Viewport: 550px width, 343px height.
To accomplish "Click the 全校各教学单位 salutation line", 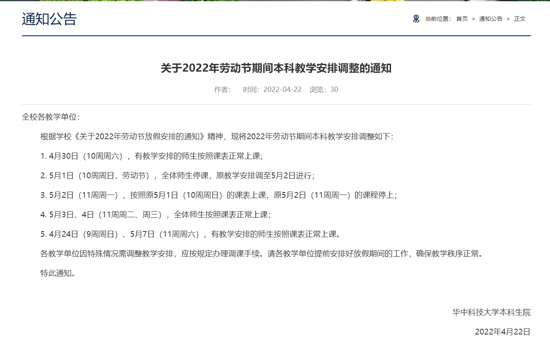I will (x=51, y=117).
